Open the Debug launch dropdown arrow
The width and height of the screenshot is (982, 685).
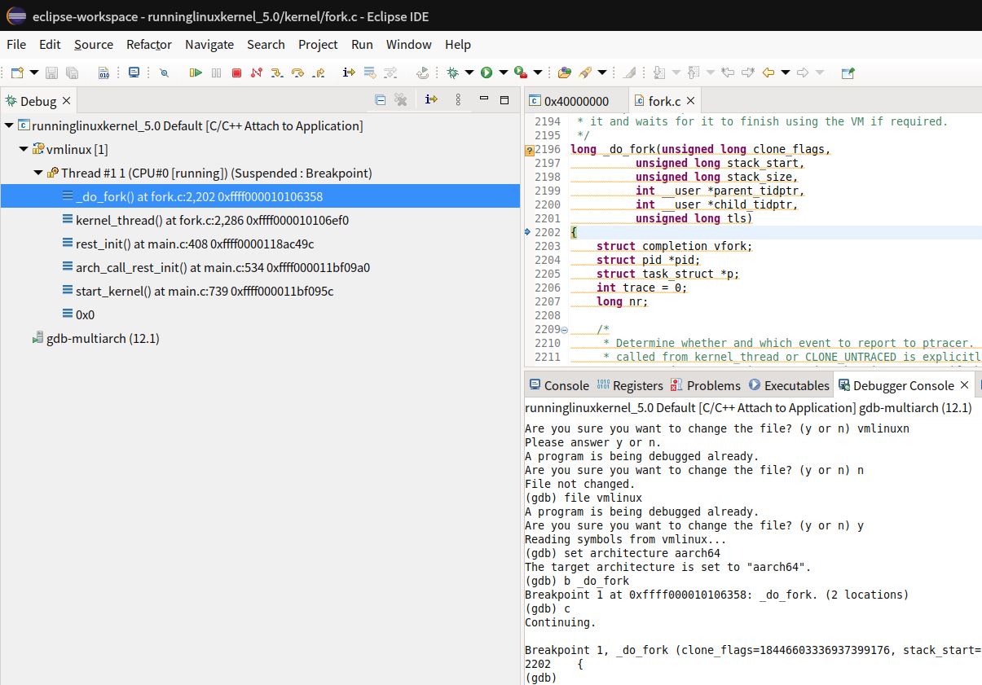(469, 72)
